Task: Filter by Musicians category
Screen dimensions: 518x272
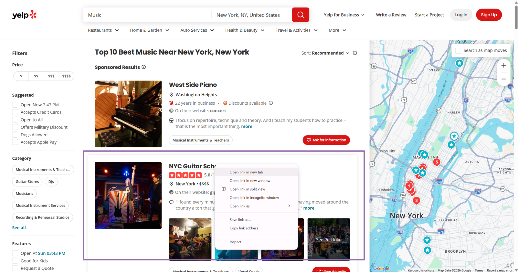Action: click(x=24, y=193)
